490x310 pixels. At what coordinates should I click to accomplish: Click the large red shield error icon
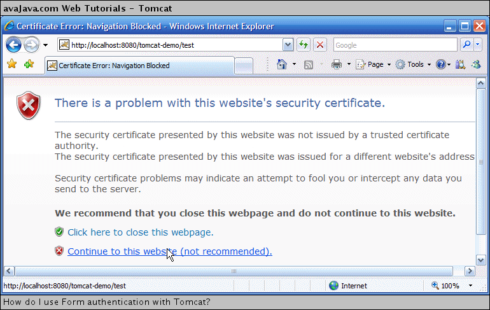(29, 106)
